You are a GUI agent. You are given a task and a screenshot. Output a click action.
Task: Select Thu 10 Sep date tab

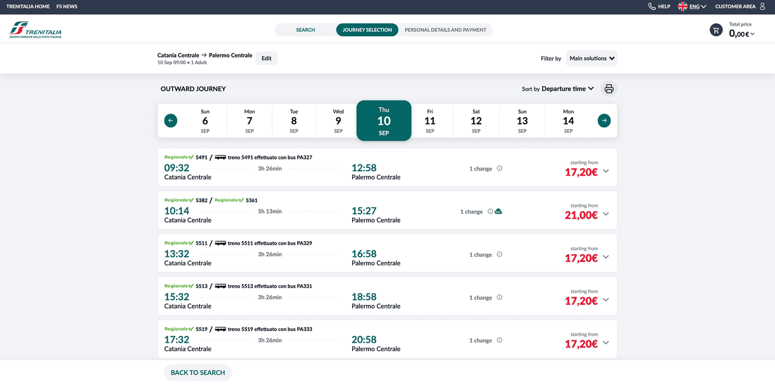pos(384,121)
